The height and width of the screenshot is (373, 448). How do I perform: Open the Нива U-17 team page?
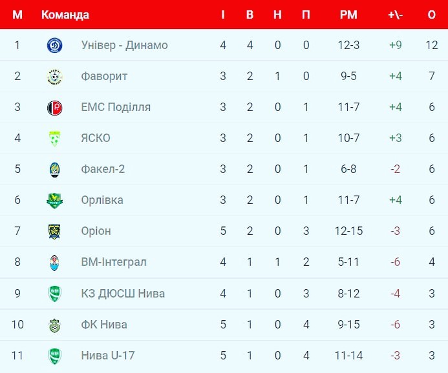point(108,355)
